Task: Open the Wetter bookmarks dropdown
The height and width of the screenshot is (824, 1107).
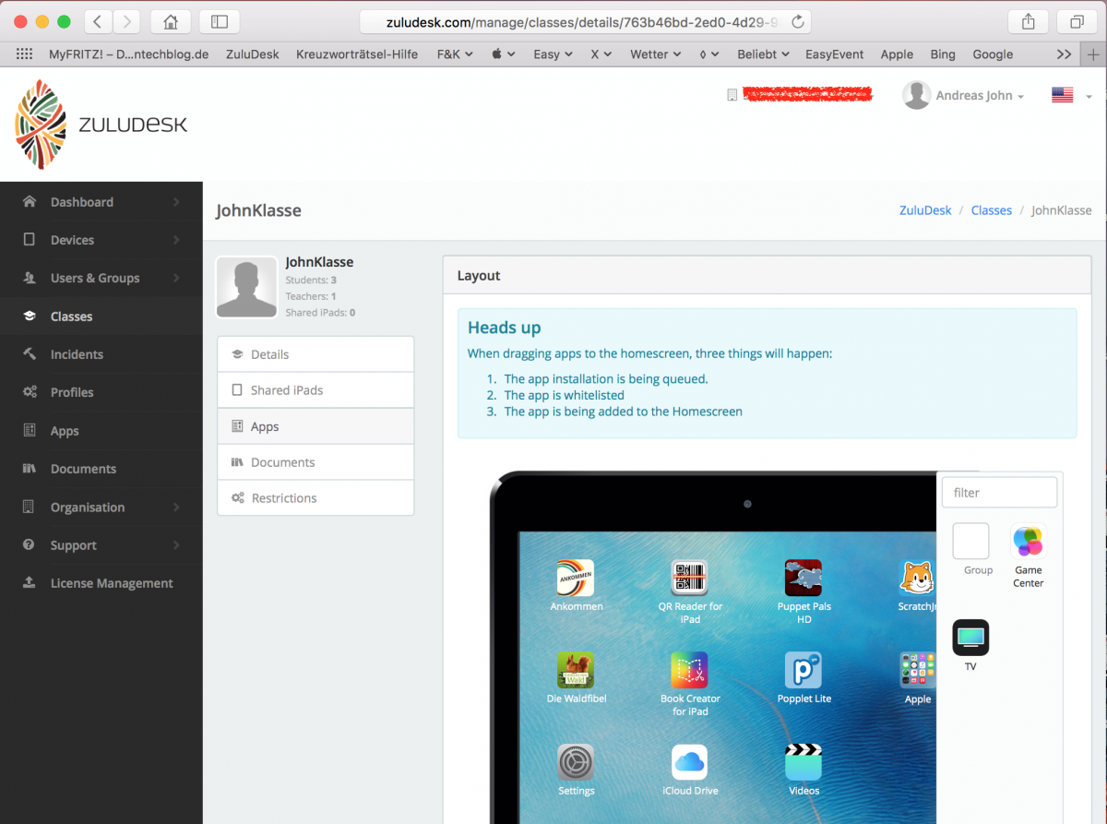Action: (656, 54)
